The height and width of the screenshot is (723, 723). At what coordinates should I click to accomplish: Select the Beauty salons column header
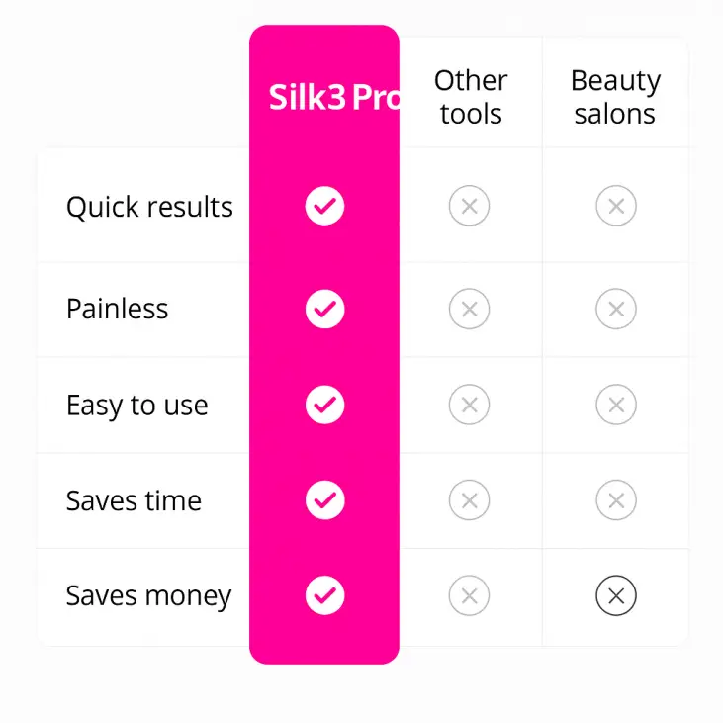pyautogui.click(x=615, y=97)
